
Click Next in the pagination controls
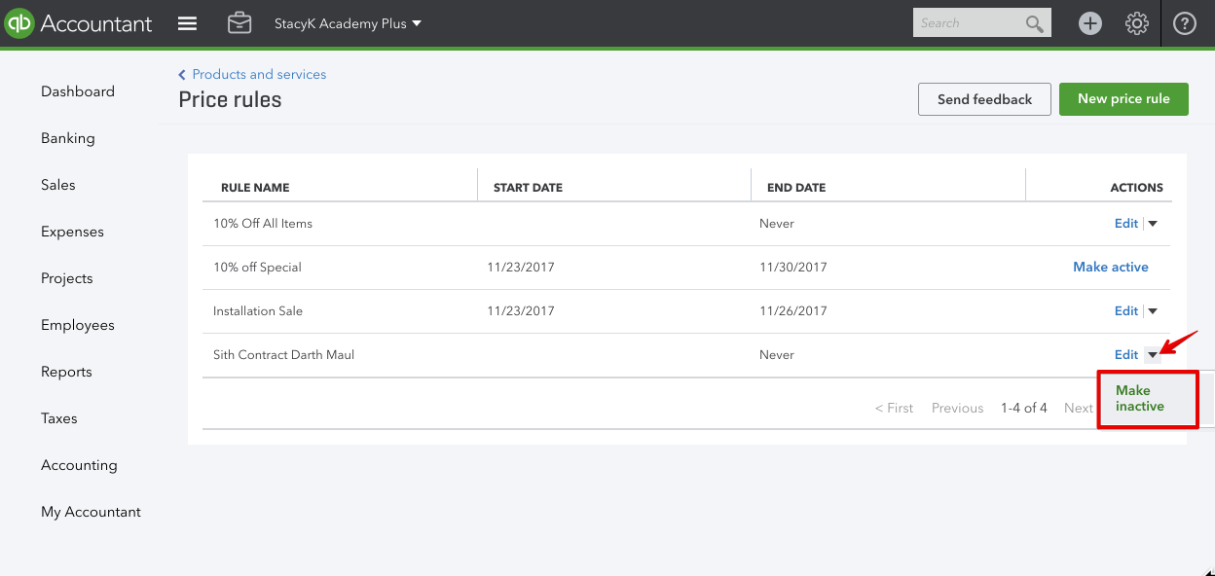(1079, 407)
